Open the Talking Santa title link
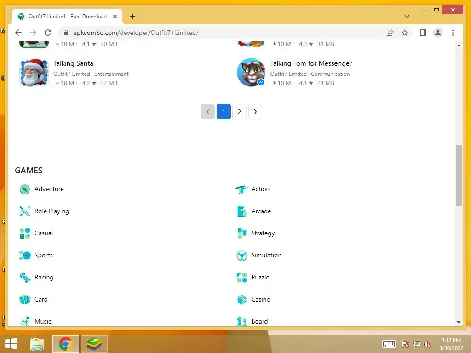The height and width of the screenshot is (353, 471). click(x=73, y=63)
